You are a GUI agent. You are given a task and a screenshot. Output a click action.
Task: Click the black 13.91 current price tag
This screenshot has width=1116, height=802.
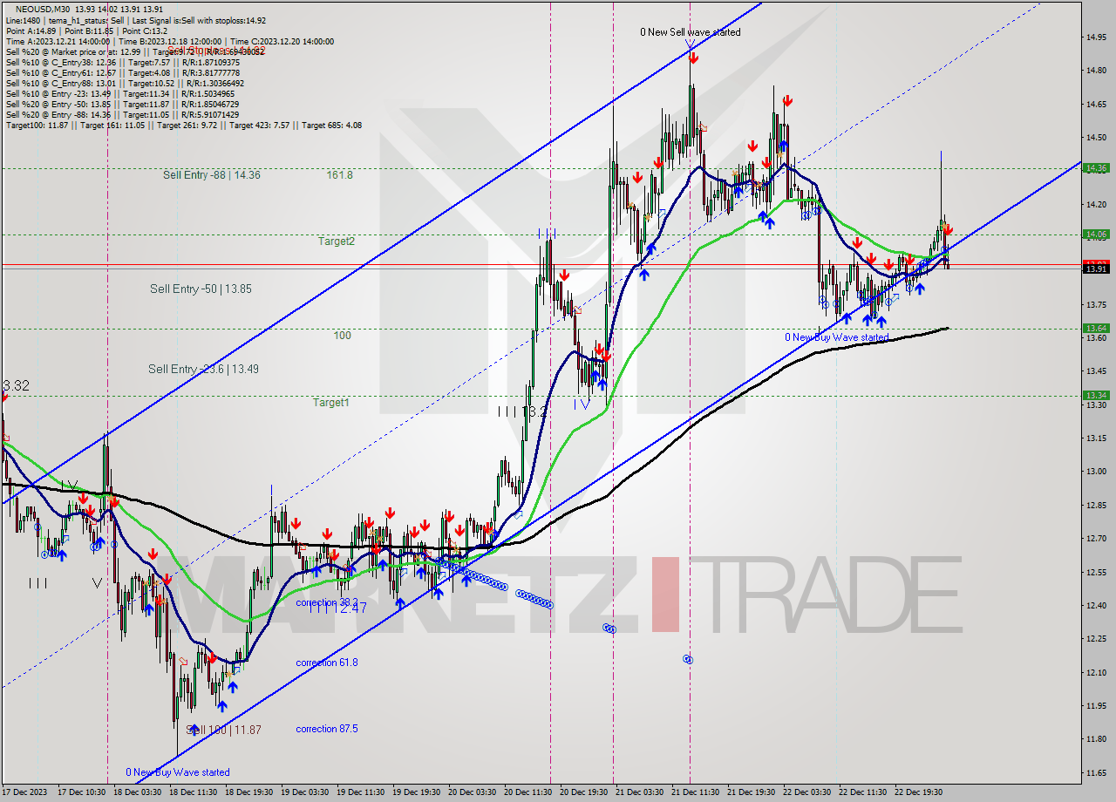click(1095, 268)
